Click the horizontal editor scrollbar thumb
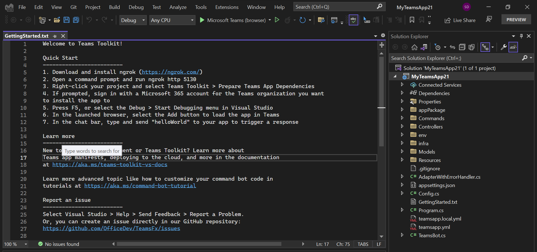Screen dimensions: 537x252 (199, 244)
